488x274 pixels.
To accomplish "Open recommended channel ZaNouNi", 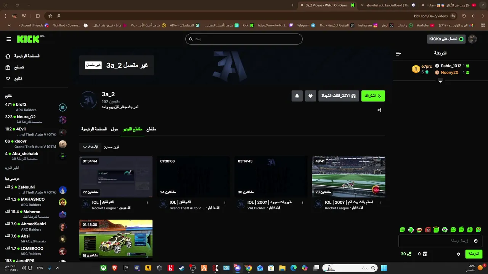I will [35, 190].
